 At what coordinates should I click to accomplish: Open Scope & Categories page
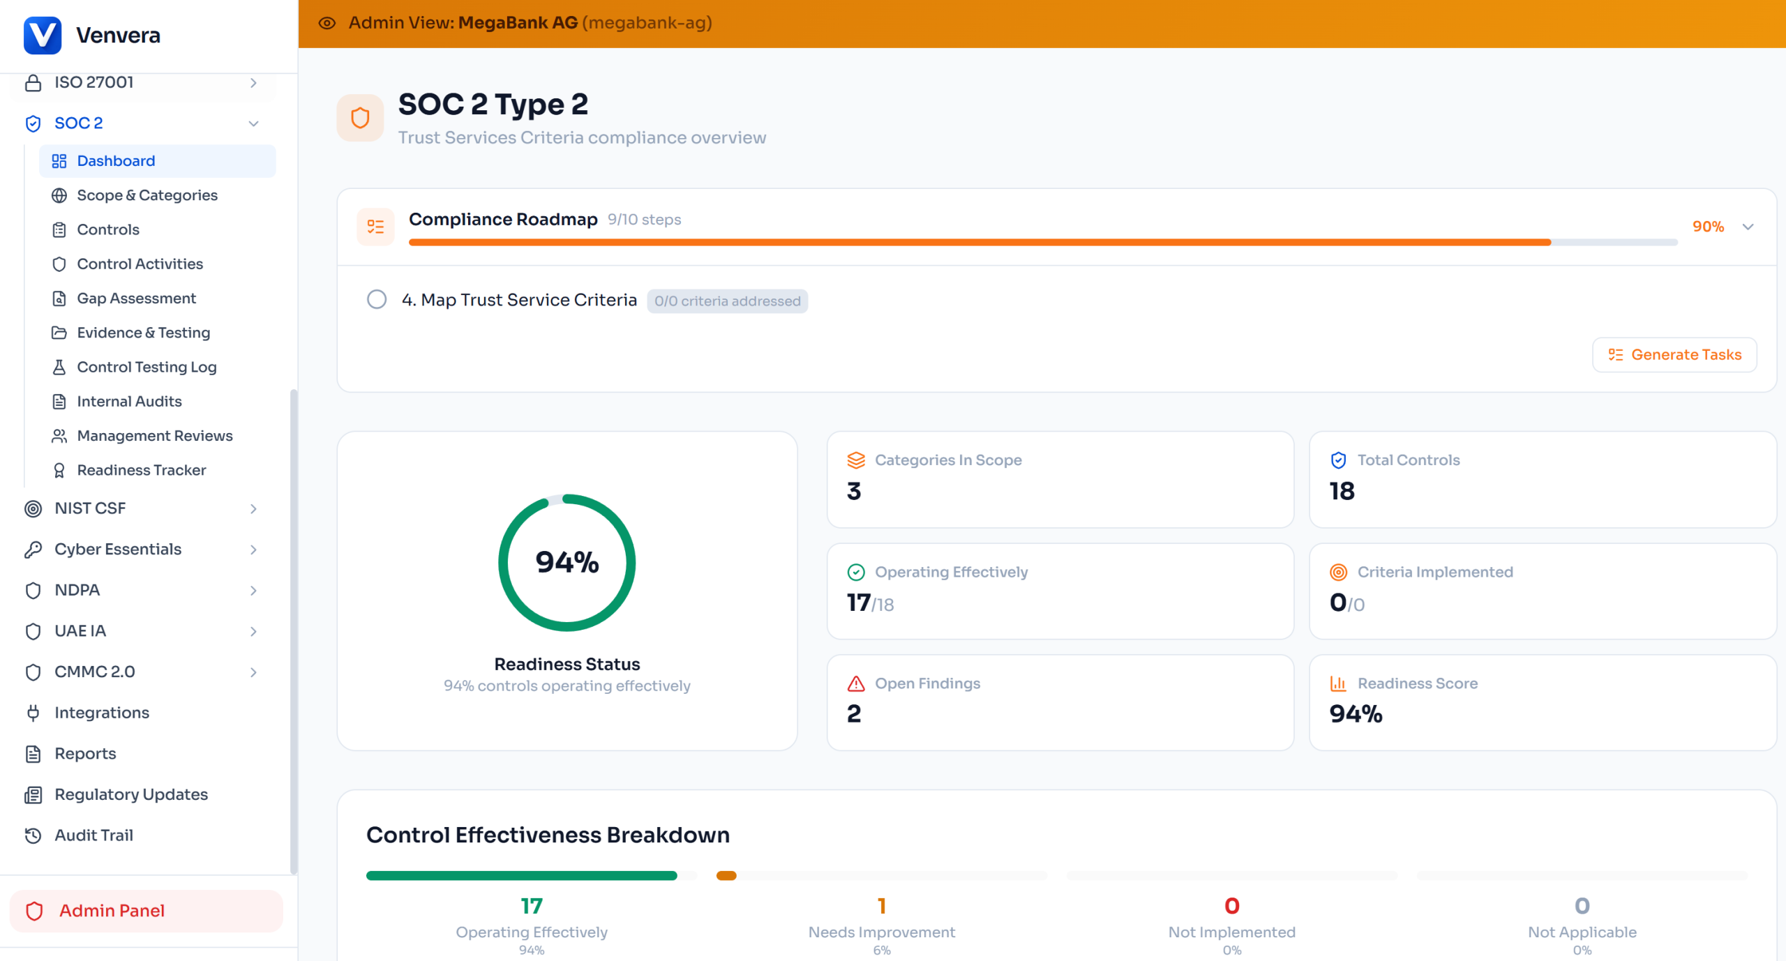147,195
